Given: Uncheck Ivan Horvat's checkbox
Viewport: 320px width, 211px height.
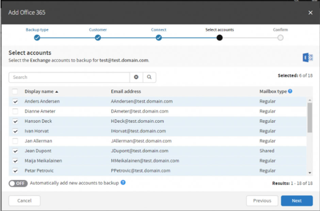Looking at the screenshot, I should (x=15, y=131).
